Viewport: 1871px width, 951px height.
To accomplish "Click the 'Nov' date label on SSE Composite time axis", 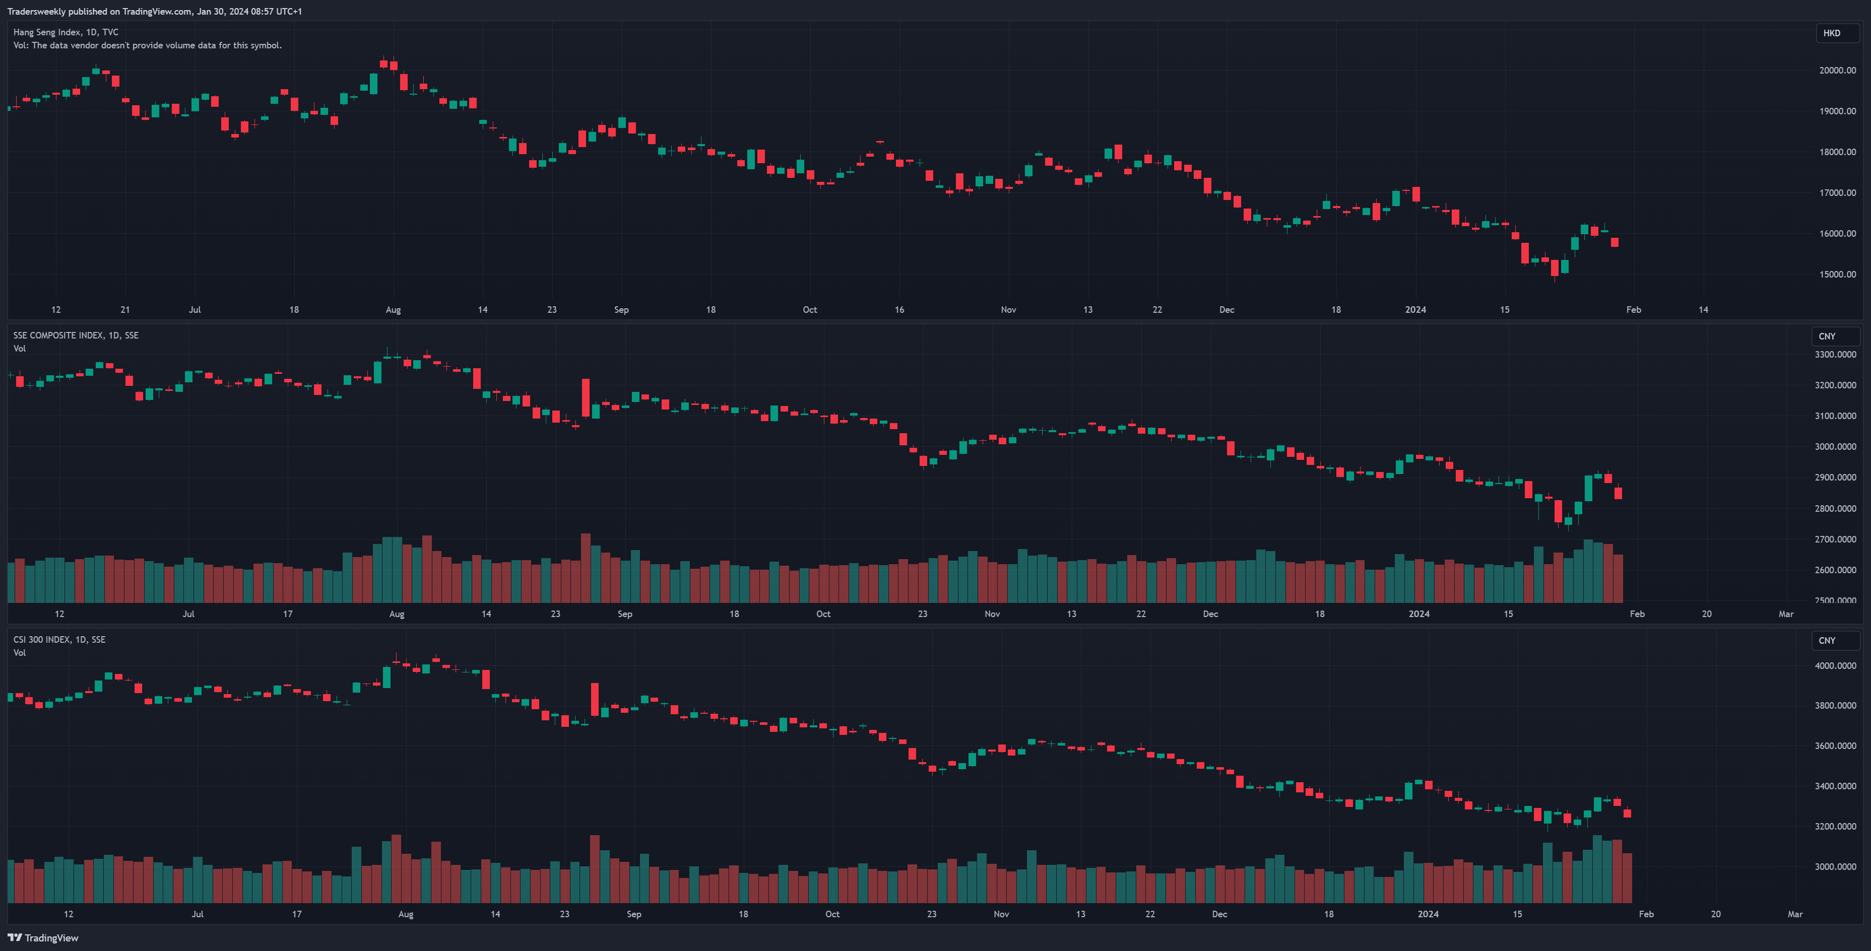I will pos(992,614).
